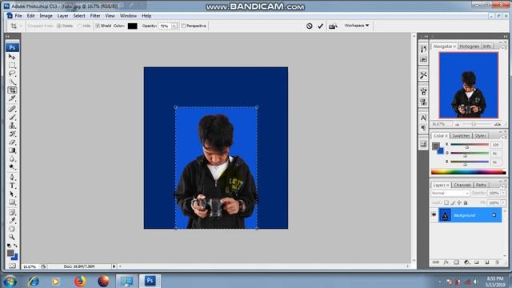
Task: Select the Horizontal Type tool
Action: point(12,186)
